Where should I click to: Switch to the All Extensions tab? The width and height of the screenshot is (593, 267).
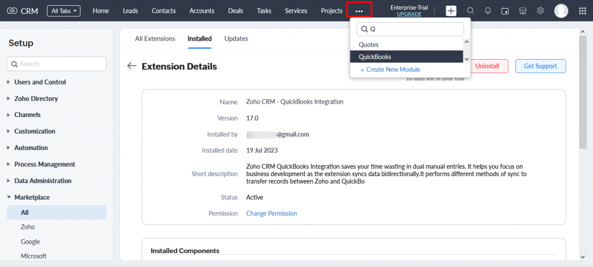coord(155,39)
